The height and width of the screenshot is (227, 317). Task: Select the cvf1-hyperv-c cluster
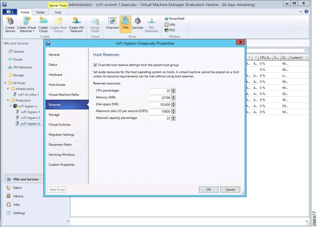(x=25, y=106)
